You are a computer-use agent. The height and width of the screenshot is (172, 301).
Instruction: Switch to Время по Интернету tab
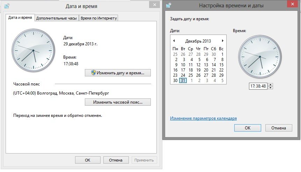click(98, 18)
